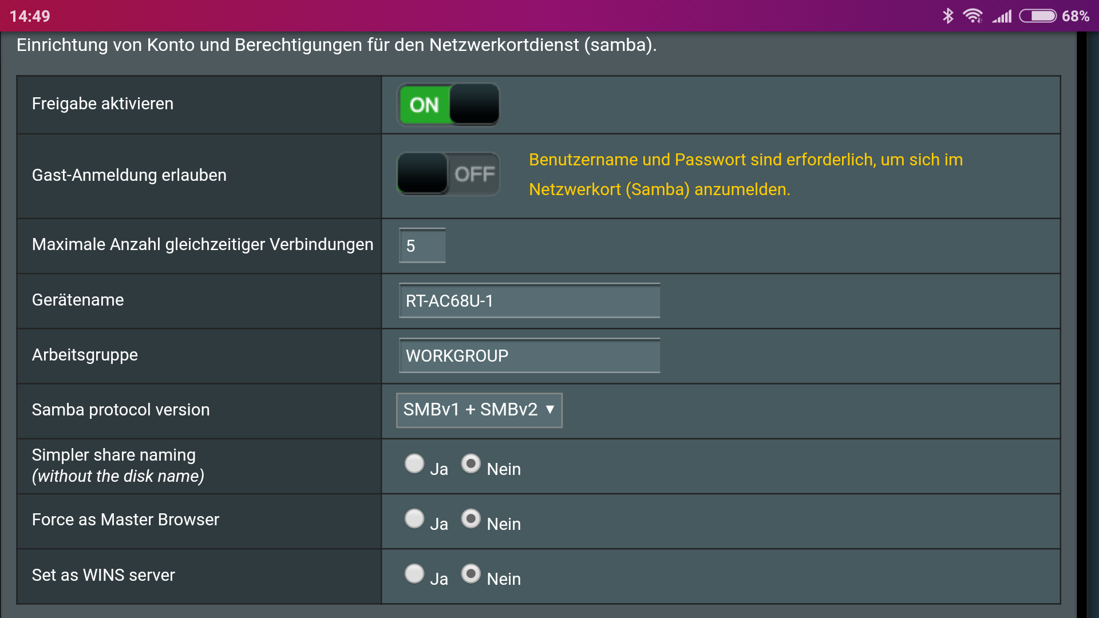Viewport: 1099px width, 618px height.
Task: Select Nein for Force as Master Browser
Action: 471,518
